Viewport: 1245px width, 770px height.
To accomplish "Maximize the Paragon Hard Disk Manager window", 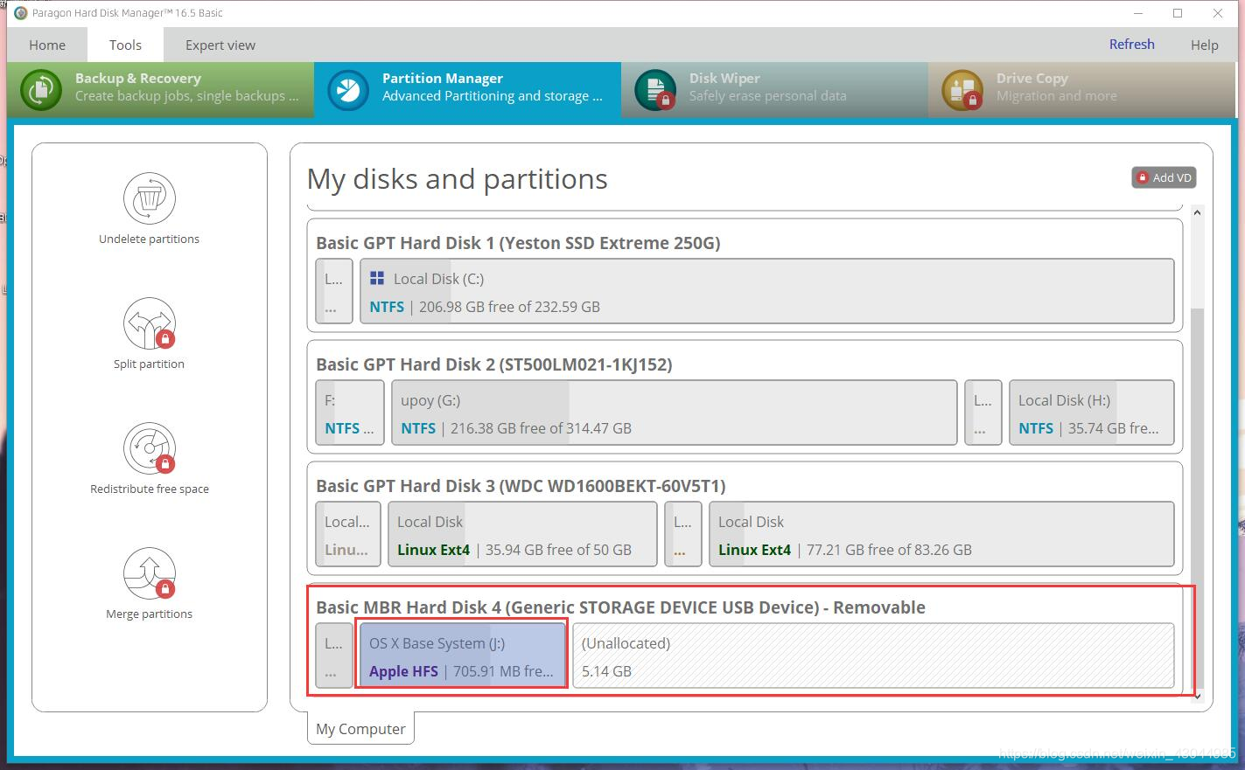I will point(1178,13).
